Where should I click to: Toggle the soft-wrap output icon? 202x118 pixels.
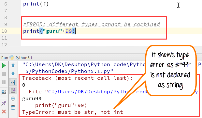13,82
